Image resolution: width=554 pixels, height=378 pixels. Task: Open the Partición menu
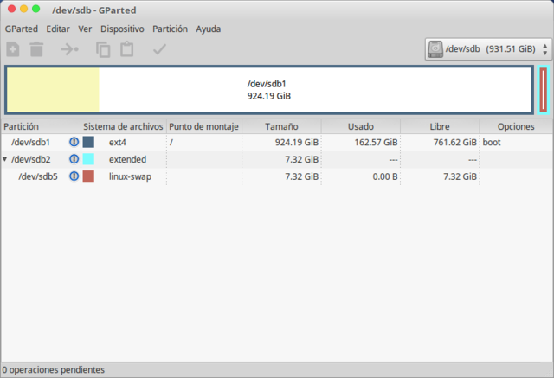[170, 29]
